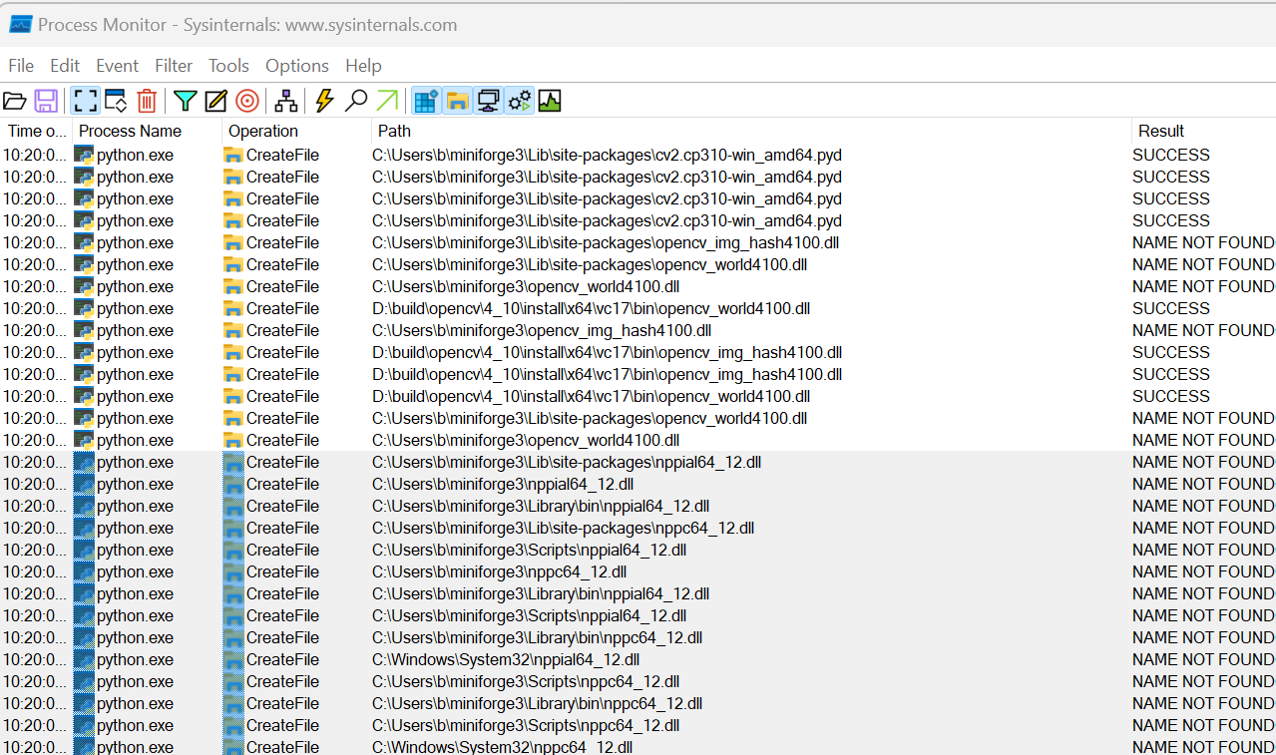Image resolution: width=1276 pixels, height=755 pixels.
Task: Select the target Include Process icon
Action: (247, 101)
